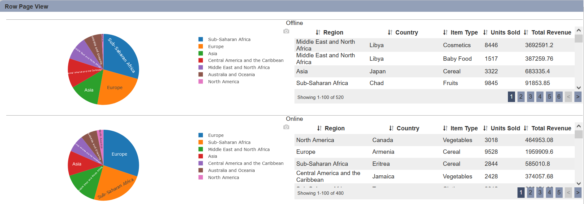The width and height of the screenshot is (584, 204).
Task: Toggle Central America legend entry in Offline chart
Action: 241,60
